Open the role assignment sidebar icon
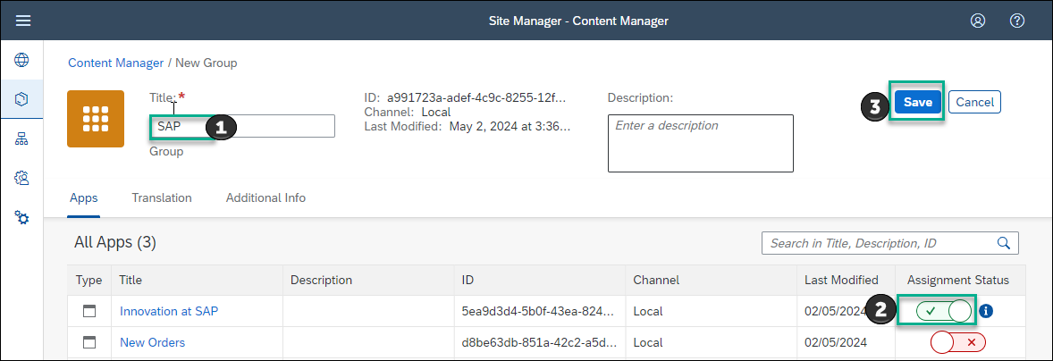The width and height of the screenshot is (1053, 361). click(22, 178)
